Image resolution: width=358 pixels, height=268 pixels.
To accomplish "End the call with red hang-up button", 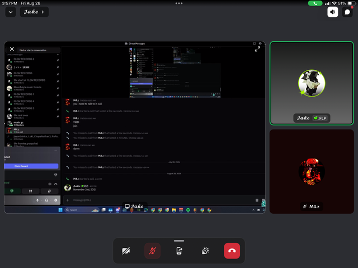I will point(232,251).
